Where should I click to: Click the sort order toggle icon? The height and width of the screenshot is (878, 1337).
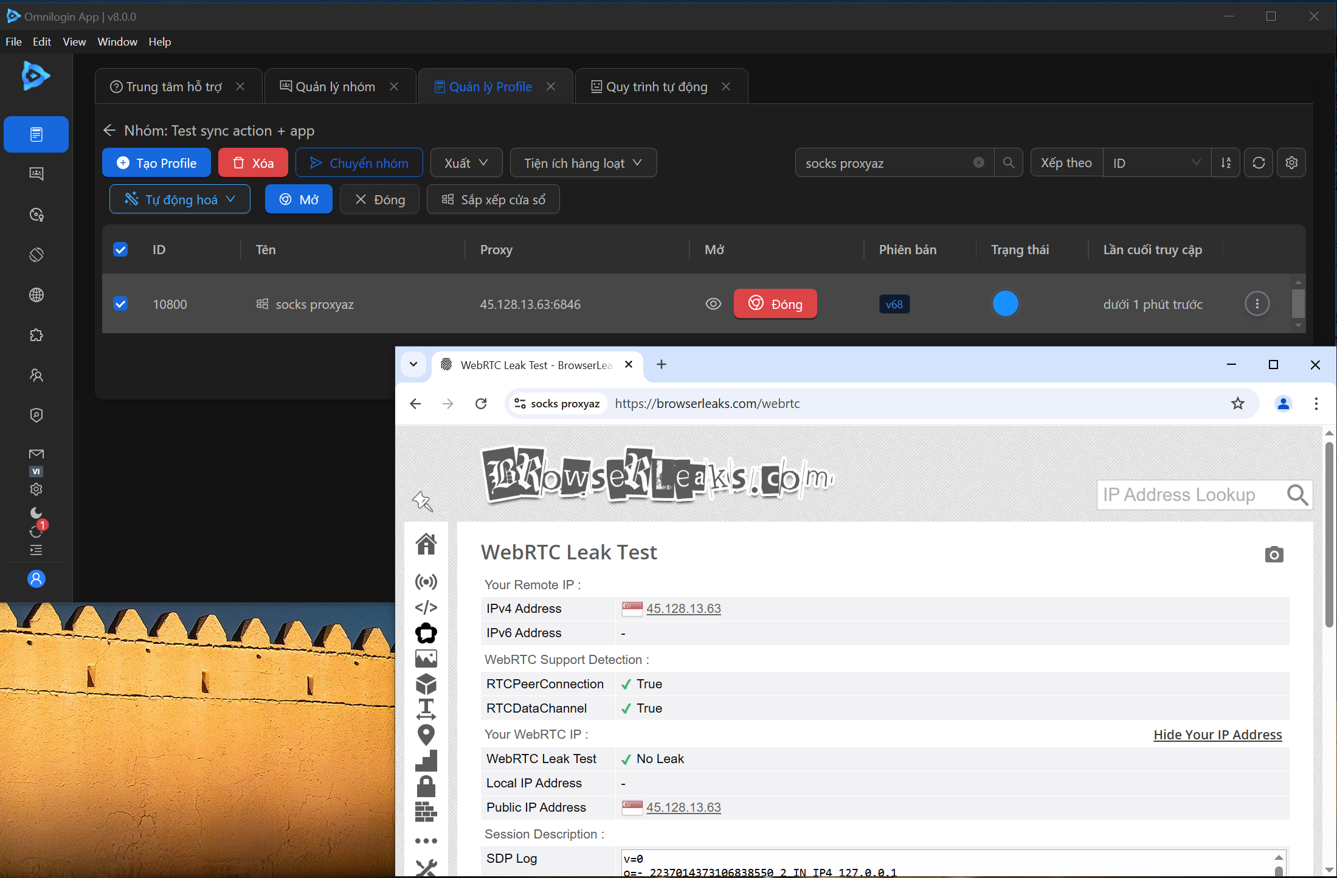click(x=1226, y=163)
